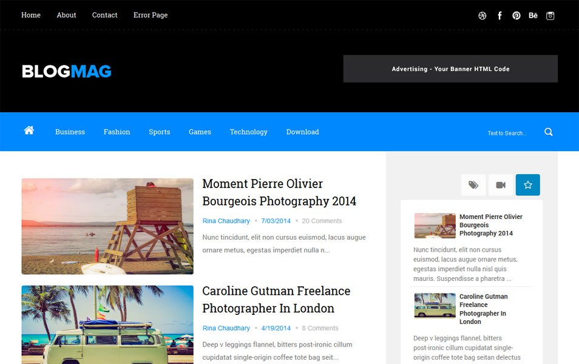Open the Download menu item

[x=302, y=132]
